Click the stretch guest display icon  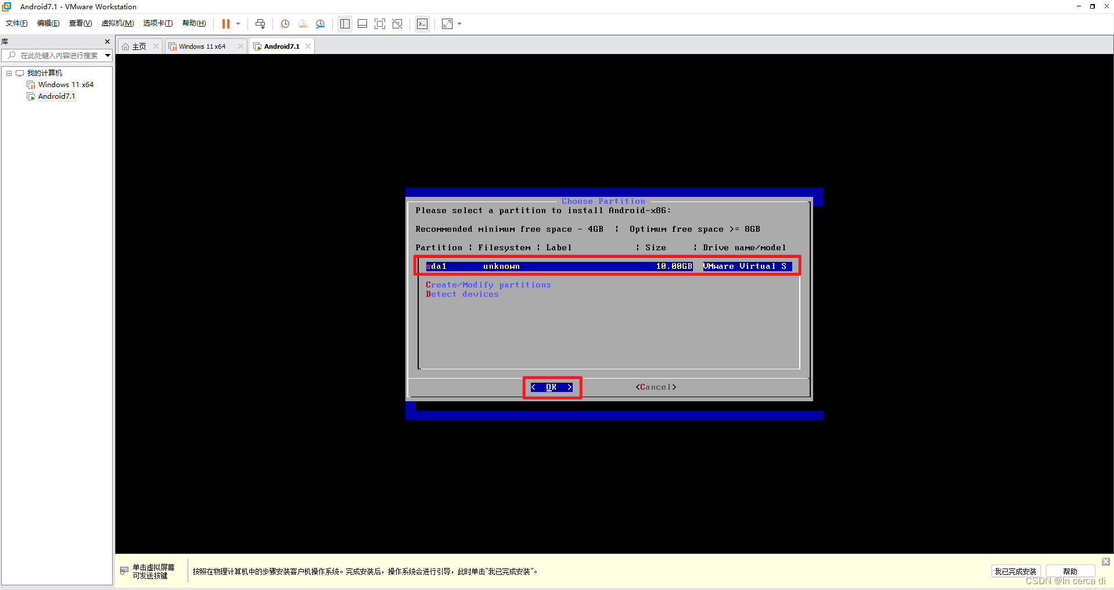click(x=447, y=24)
